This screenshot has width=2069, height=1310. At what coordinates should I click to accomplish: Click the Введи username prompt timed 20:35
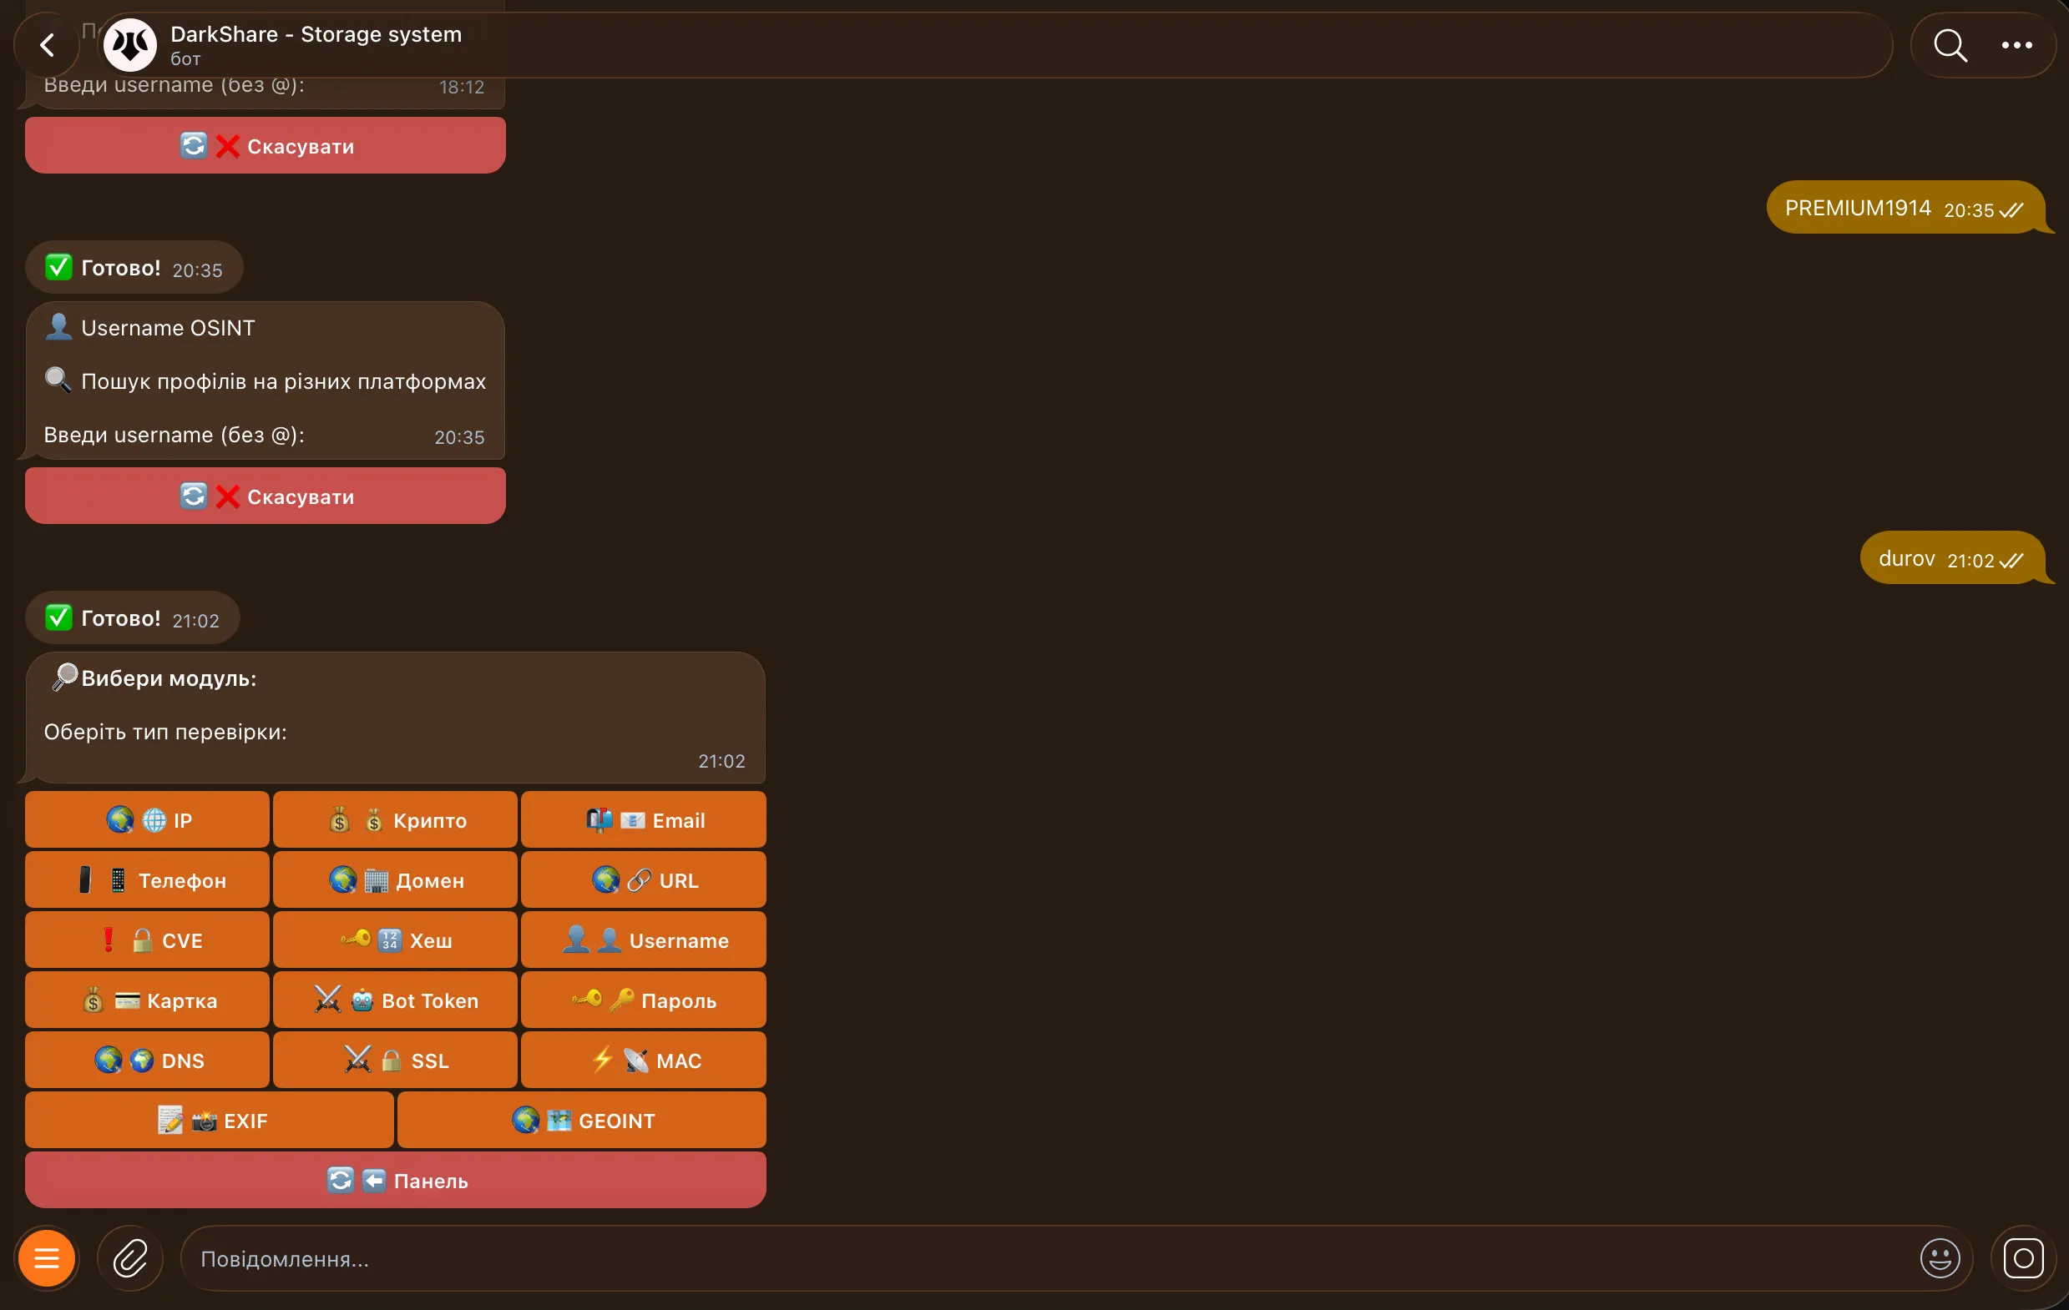pos(175,436)
